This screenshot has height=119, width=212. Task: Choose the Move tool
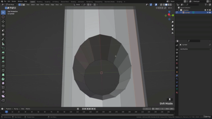tap(3, 21)
